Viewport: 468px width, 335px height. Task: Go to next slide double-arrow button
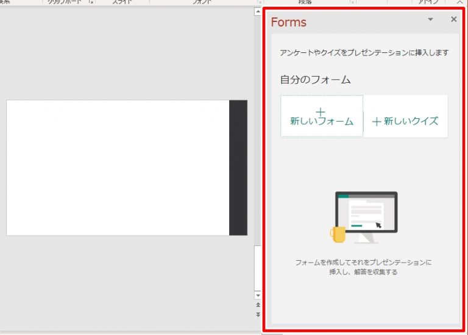pos(258,314)
